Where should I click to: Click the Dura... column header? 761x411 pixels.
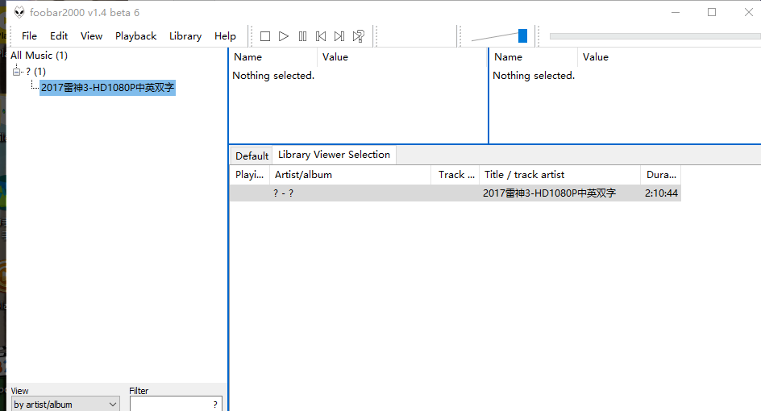(x=661, y=175)
